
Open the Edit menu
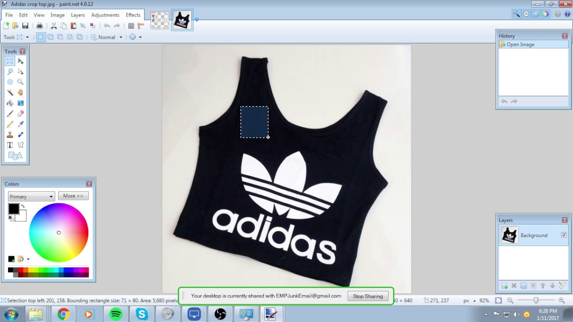pos(23,15)
